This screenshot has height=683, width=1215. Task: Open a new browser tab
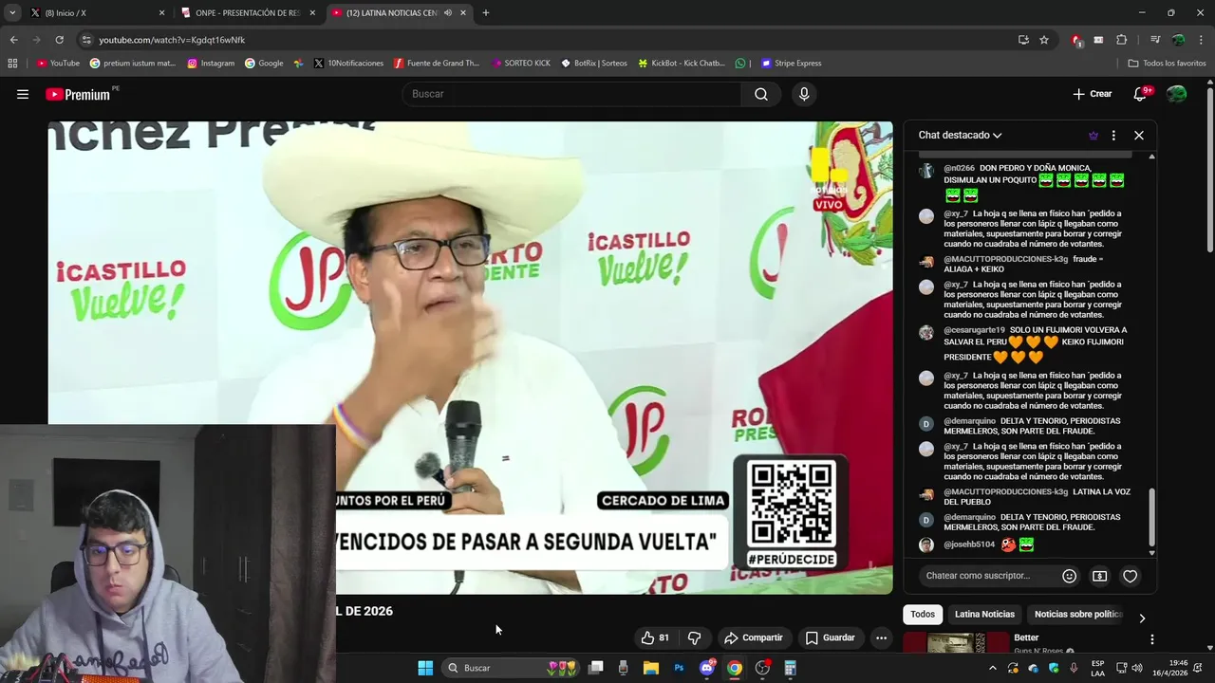(x=485, y=12)
